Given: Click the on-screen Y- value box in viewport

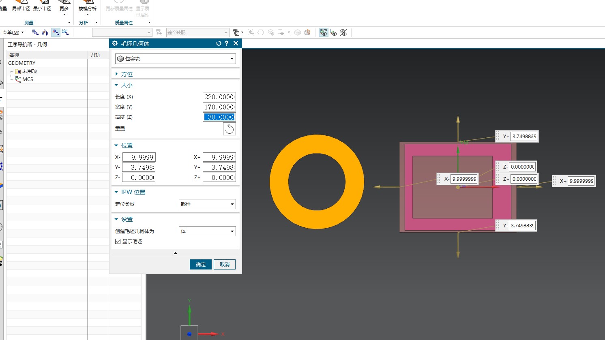Looking at the screenshot, I should pyautogui.click(x=523, y=226).
